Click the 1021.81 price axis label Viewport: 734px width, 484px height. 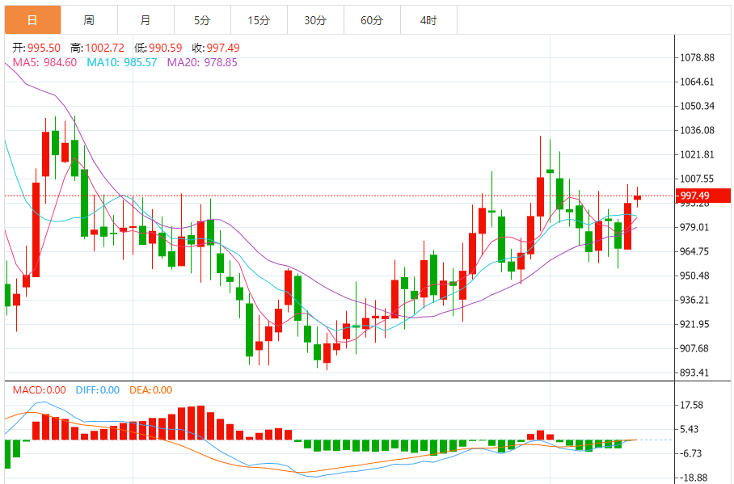698,154
